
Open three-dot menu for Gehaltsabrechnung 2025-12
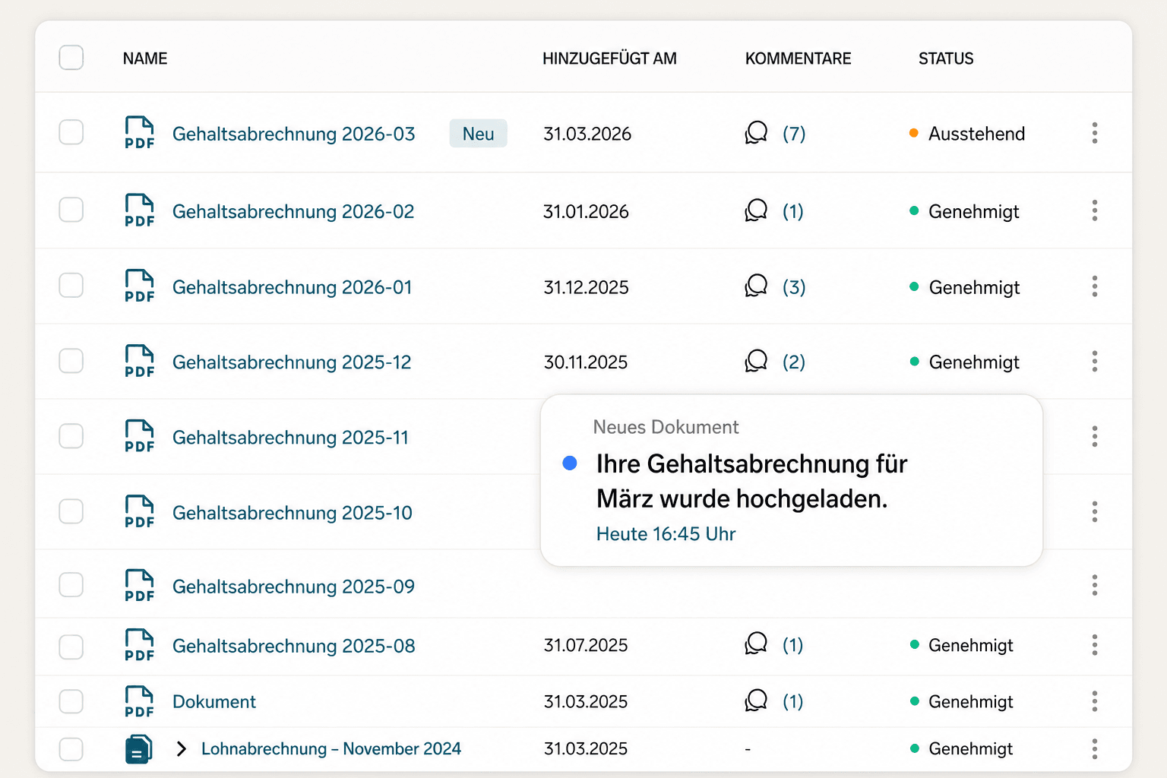pyautogui.click(x=1095, y=361)
